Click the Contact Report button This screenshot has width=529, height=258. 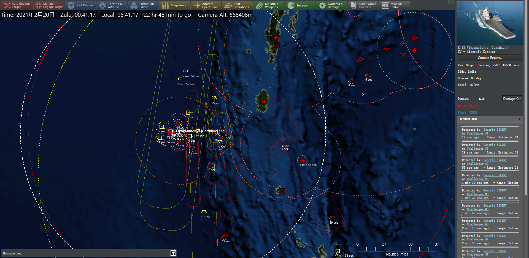[490, 57]
